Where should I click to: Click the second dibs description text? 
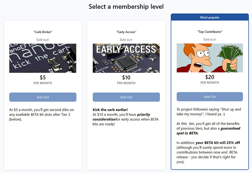click(42, 114)
